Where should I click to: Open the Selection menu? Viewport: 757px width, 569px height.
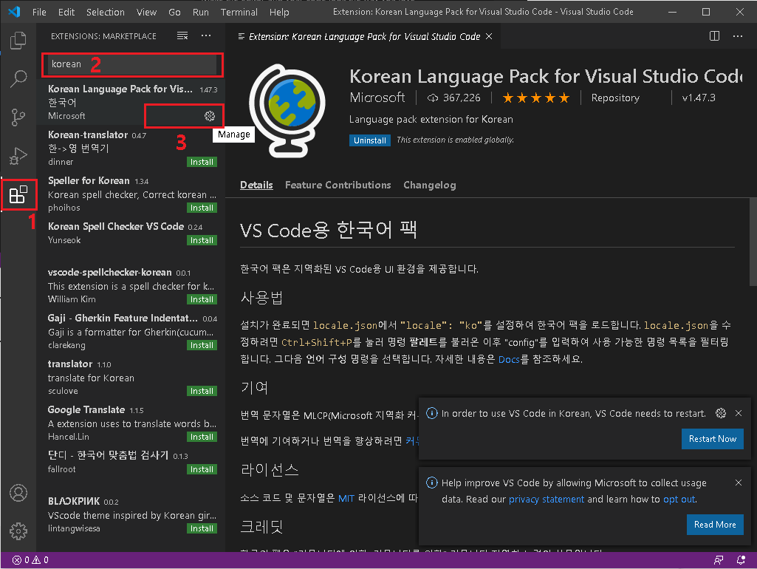[106, 12]
